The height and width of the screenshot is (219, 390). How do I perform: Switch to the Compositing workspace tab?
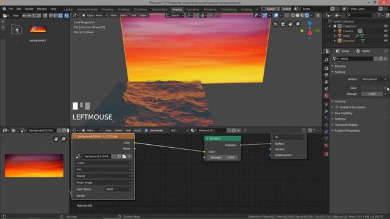pos(229,10)
